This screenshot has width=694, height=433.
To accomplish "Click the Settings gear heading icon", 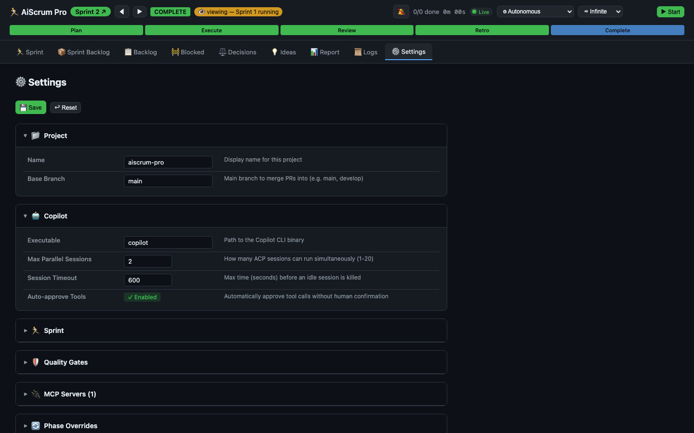I will pos(21,82).
